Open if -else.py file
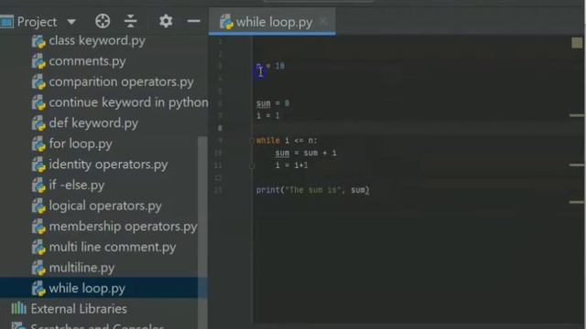 [77, 185]
